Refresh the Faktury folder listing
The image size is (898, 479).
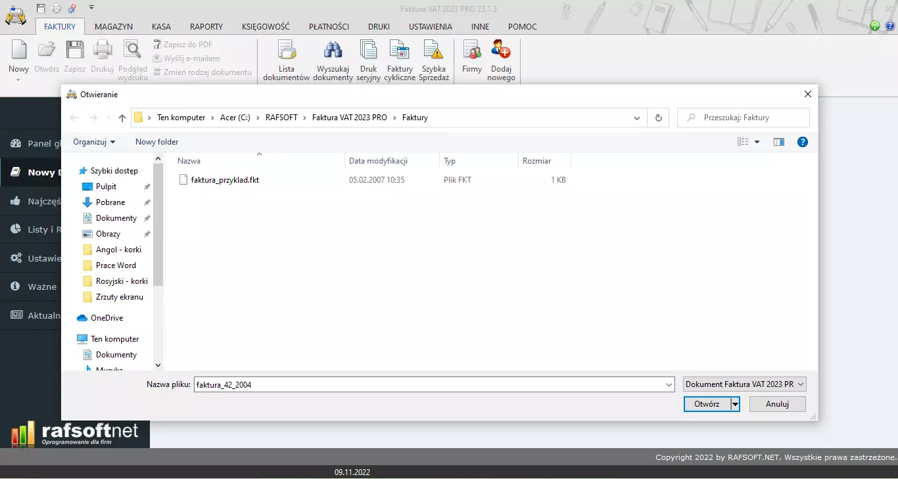pos(658,118)
